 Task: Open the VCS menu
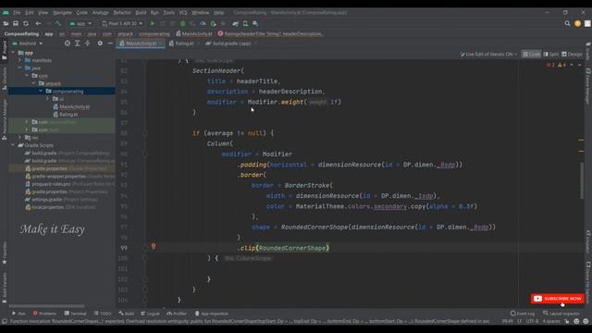pyautogui.click(x=183, y=12)
